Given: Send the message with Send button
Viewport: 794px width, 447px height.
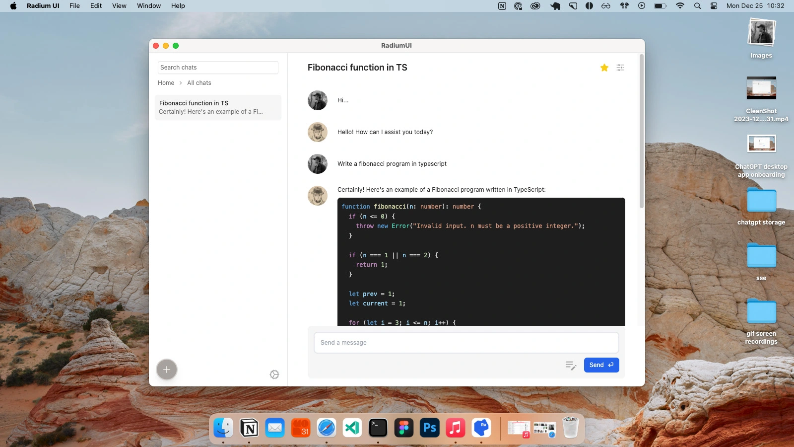Looking at the screenshot, I should [x=601, y=365].
